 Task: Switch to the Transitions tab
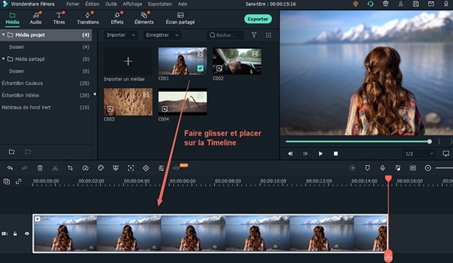click(88, 19)
